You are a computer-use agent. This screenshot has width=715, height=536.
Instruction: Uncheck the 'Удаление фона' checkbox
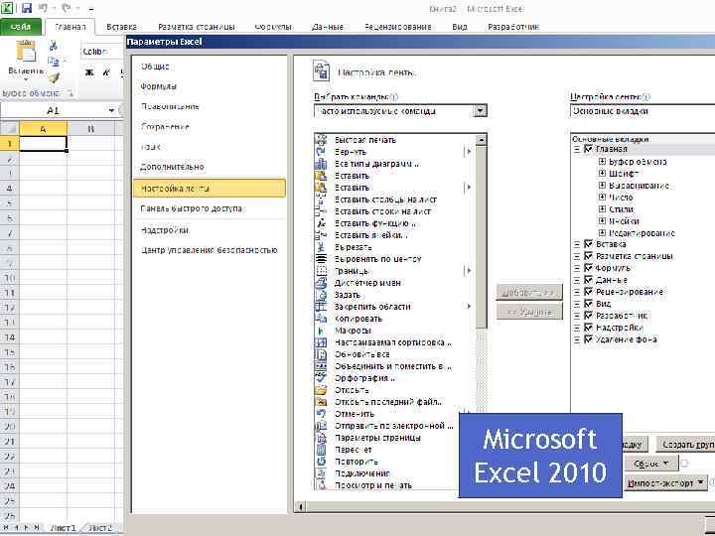[x=588, y=339]
